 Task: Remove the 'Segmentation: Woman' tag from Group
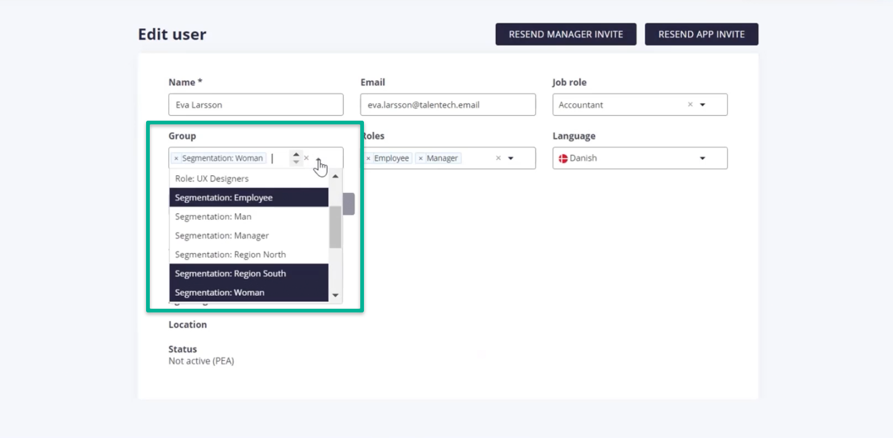click(176, 158)
